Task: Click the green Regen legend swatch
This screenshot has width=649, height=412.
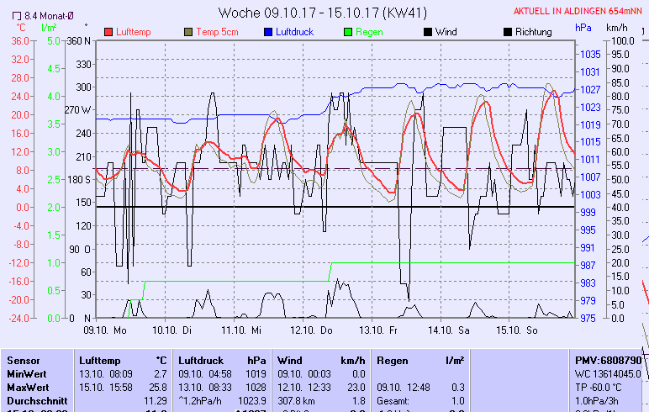Action: [349, 32]
